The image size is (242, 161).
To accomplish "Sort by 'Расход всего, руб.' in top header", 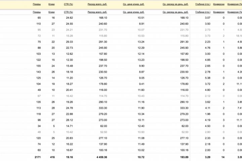I will [x=97, y=4].
